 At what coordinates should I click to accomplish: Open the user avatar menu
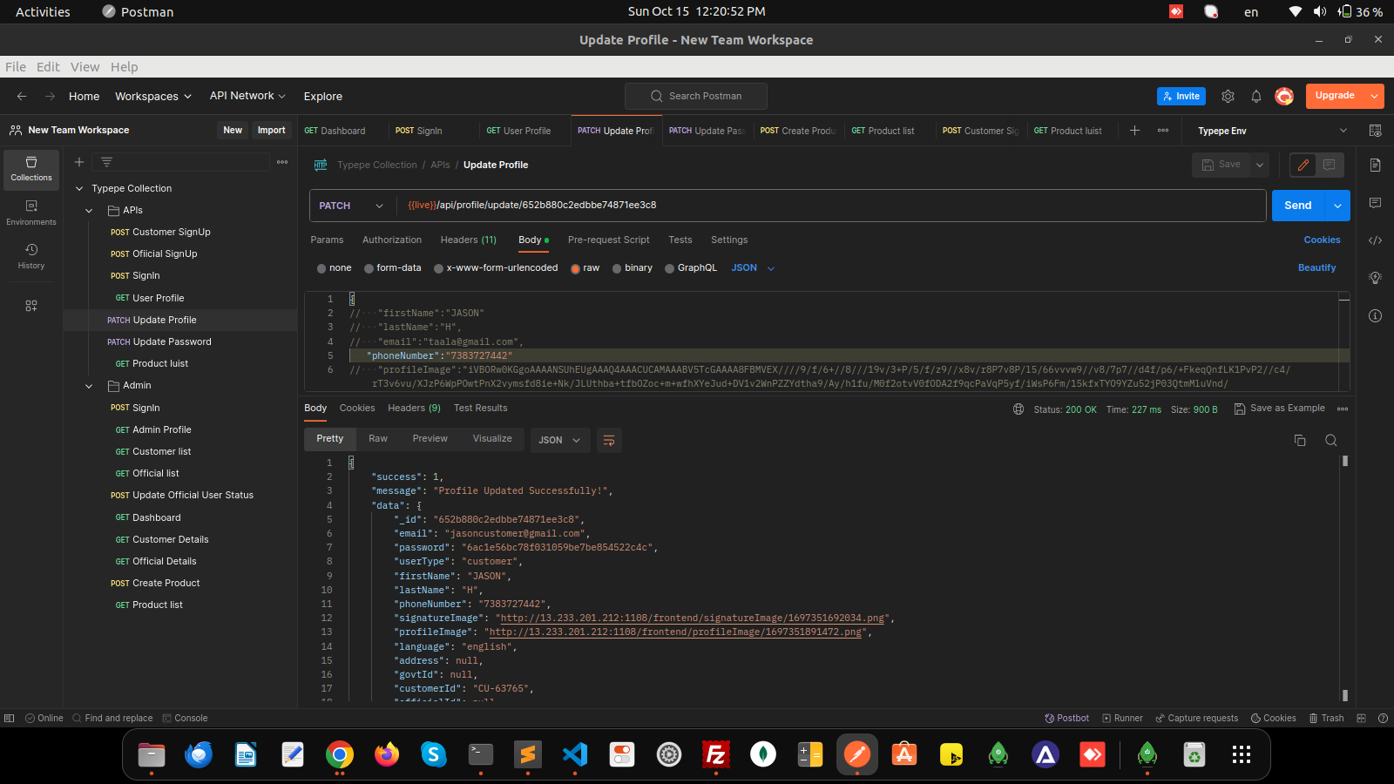[x=1284, y=96]
